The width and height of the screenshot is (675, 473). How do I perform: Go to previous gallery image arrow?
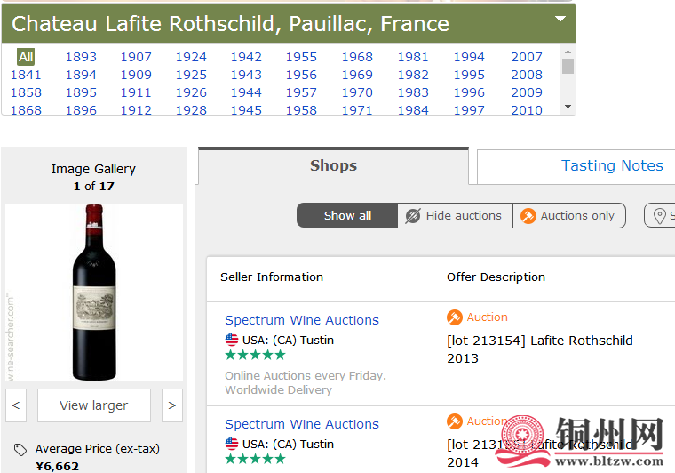pyautogui.click(x=15, y=405)
